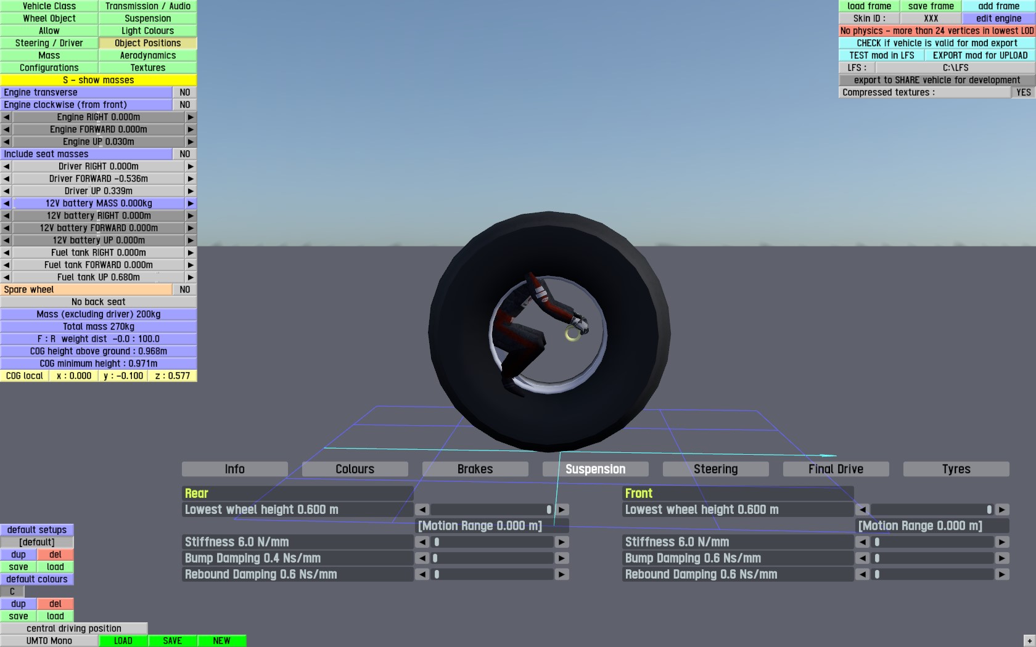Increase Engine RIGHT with right arrow

[191, 117]
